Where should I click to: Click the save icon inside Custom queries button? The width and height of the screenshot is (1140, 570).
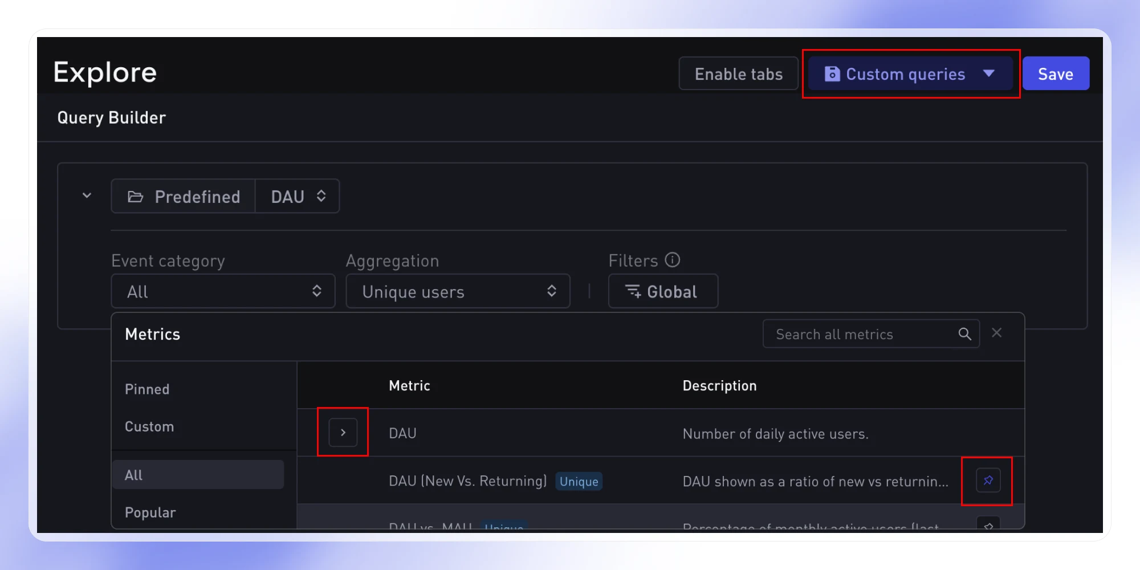click(x=832, y=73)
